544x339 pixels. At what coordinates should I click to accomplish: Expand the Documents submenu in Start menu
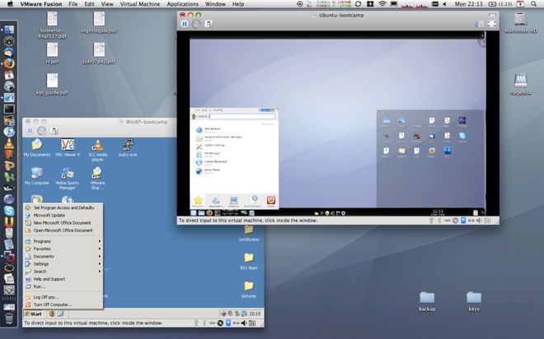tap(63, 257)
